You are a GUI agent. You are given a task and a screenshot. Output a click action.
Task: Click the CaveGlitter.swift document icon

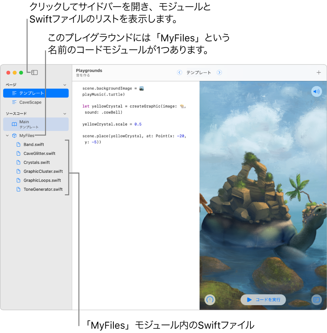[x=19, y=153]
